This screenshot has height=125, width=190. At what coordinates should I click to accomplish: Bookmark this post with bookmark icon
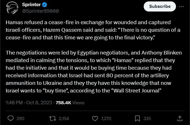[x=138, y=119]
